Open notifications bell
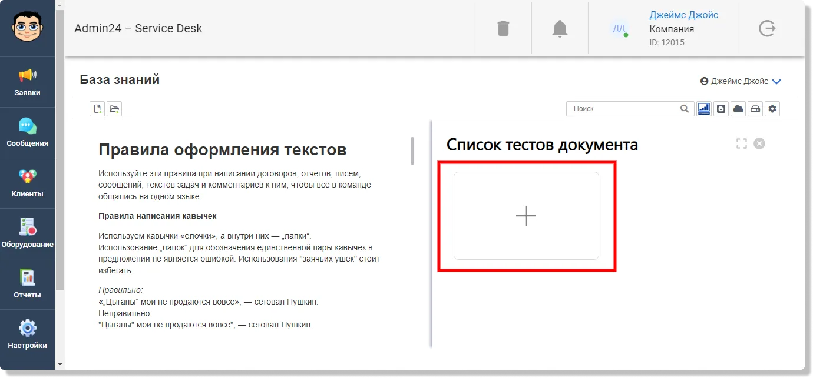813x378 pixels. [560, 28]
